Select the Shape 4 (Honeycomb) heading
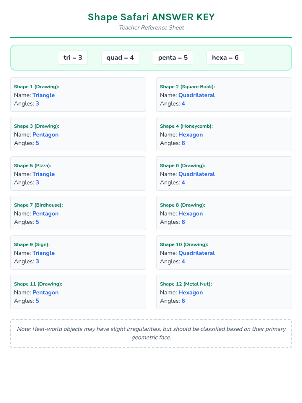302x403 pixels. (186, 126)
